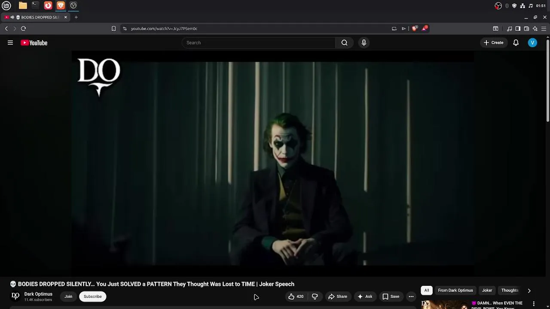This screenshot has height=309, width=550.
Task: Open Brave main menu
Action: click(544, 29)
